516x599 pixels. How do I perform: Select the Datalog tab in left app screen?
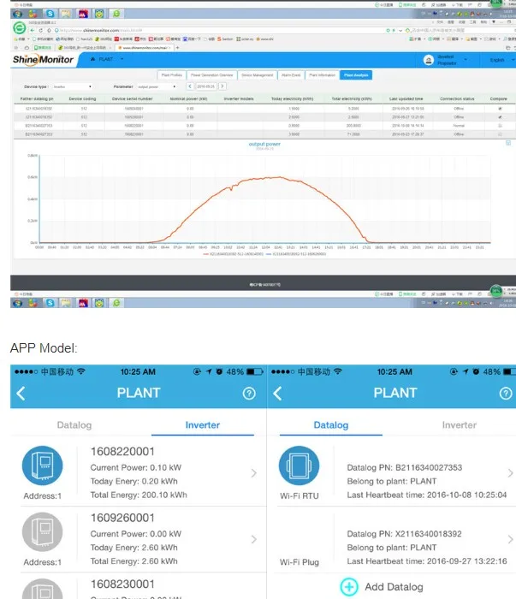[x=74, y=425]
